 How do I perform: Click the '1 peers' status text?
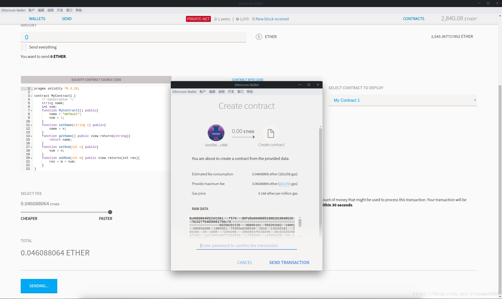[x=224, y=19]
